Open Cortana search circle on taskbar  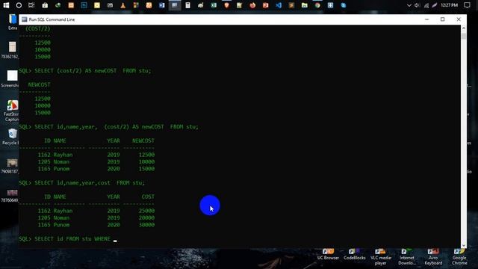(19, 5)
